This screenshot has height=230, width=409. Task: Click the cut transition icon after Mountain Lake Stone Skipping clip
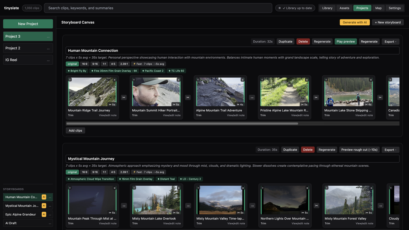pos(380,97)
